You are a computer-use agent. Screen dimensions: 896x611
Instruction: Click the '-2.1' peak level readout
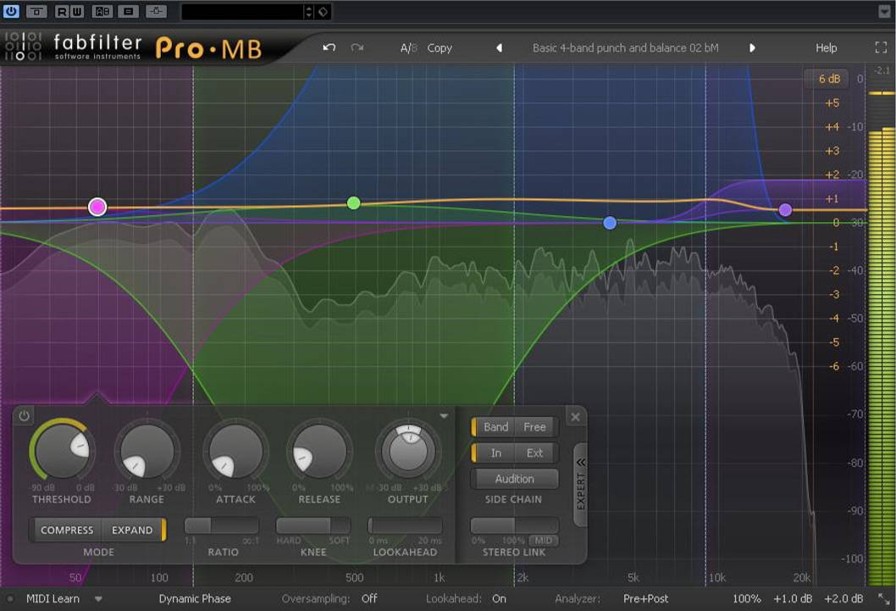click(x=882, y=70)
